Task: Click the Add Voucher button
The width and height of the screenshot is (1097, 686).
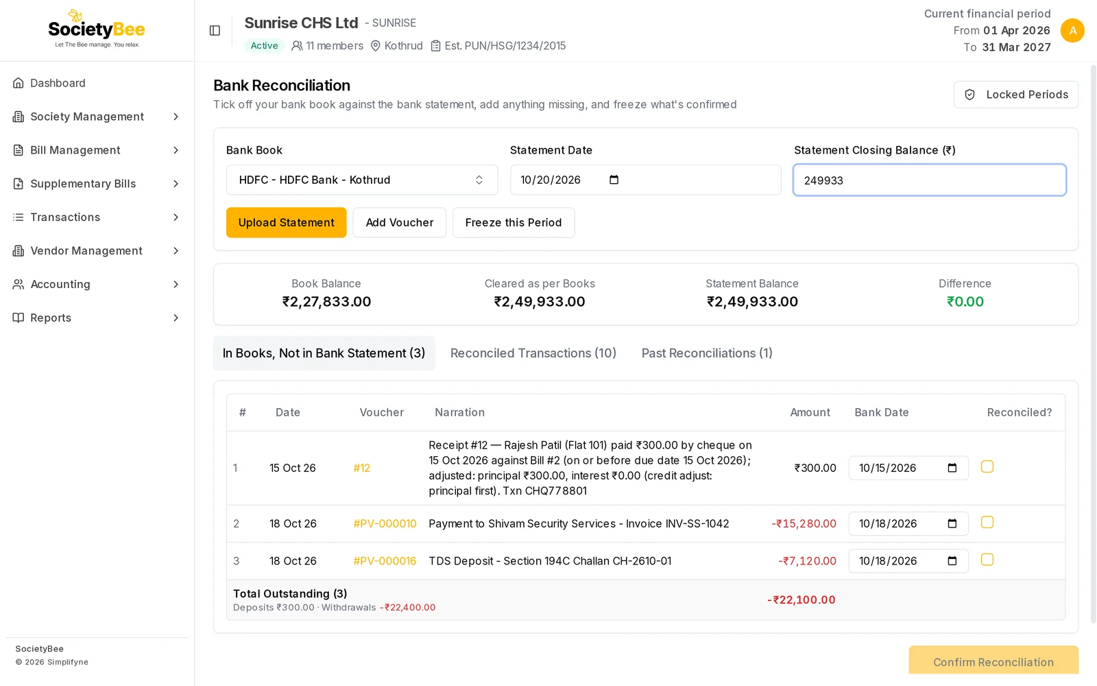Action: click(400, 223)
